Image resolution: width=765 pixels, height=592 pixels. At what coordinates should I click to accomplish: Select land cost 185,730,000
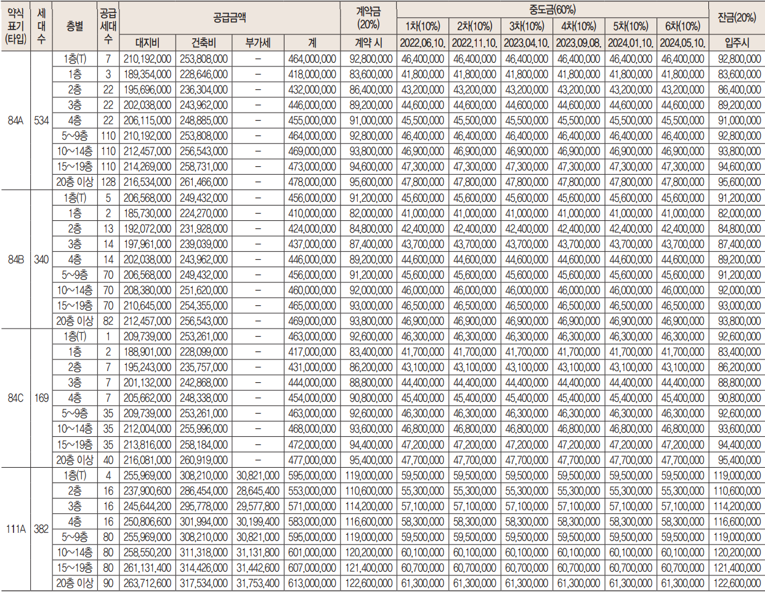147,213
